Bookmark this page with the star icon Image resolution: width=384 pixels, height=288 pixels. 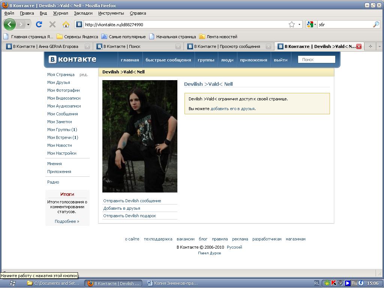pyautogui.click(x=292, y=24)
